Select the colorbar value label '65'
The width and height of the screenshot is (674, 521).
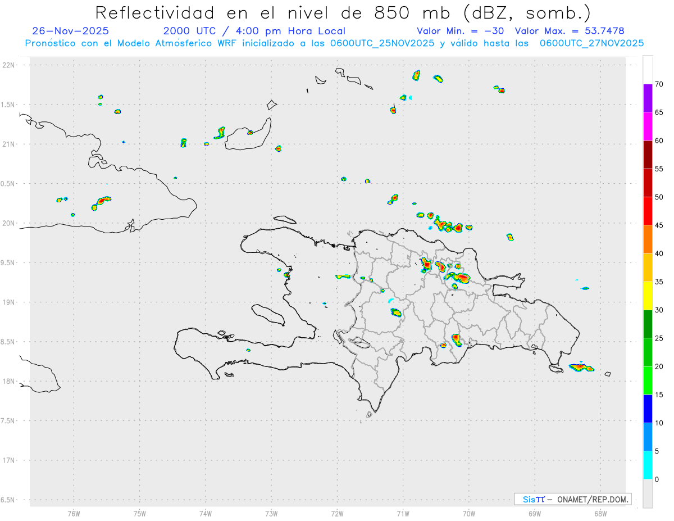[659, 112]
